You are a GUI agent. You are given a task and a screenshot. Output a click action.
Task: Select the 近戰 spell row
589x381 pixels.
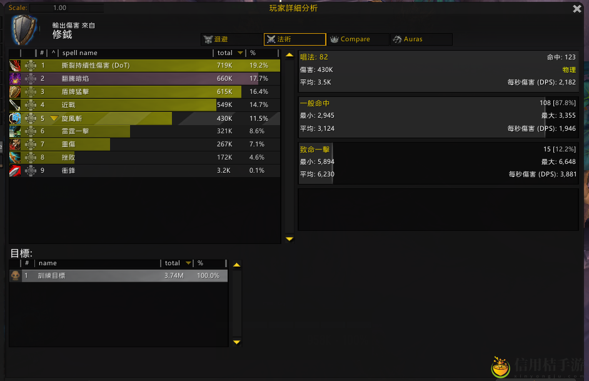[x=144, y=105]
